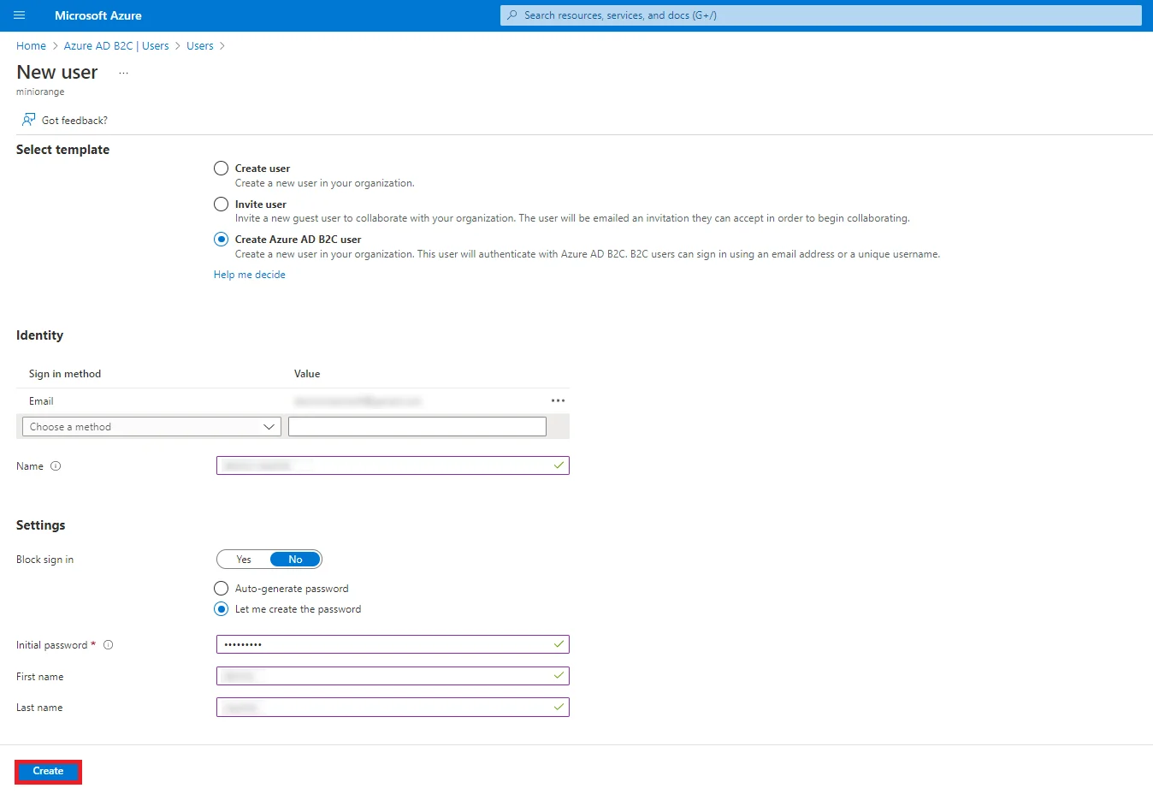Screen dimensions: 1153x794
Task: Go to Home via the breadcrumb
Action: point(31,45)
